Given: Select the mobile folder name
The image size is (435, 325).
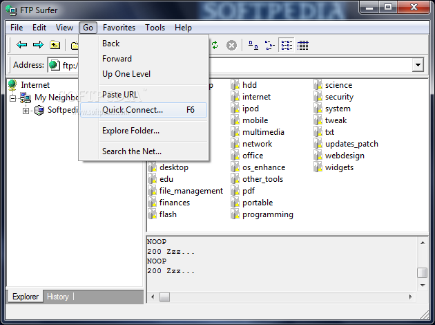Looking at the screenshot, I should pyautogui.click(x=255, y=120).
